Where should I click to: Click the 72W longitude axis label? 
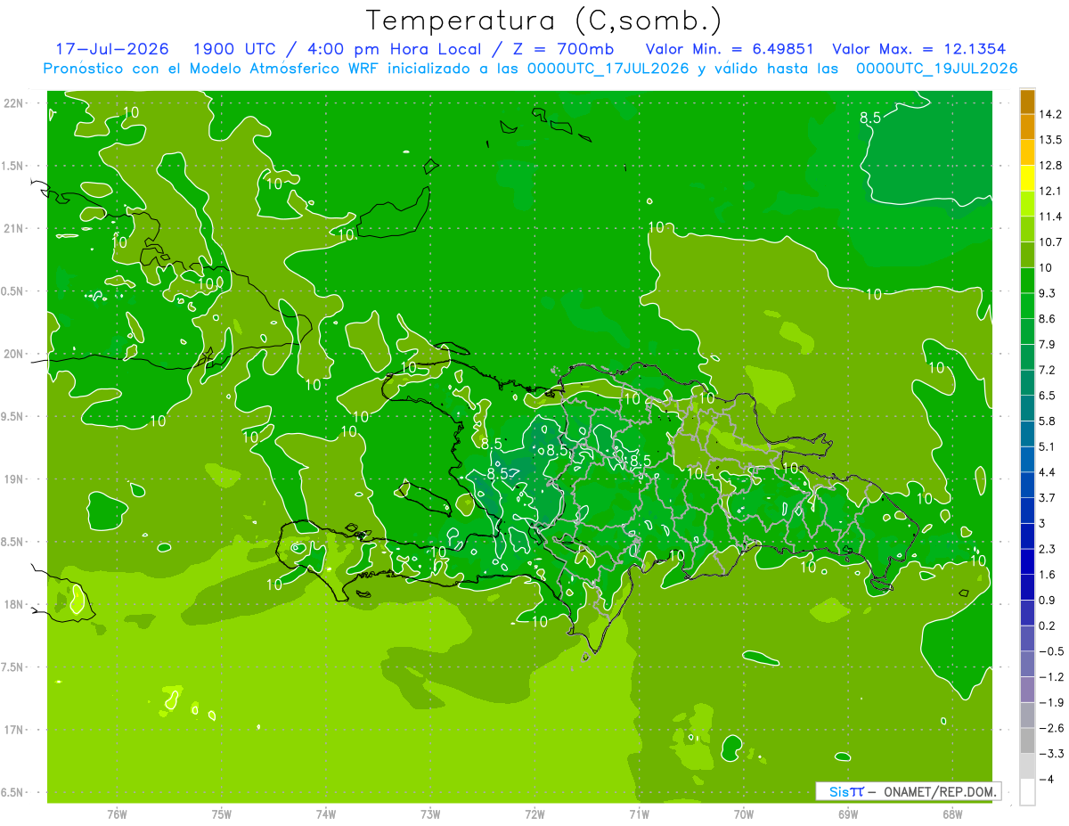pyautogui.click(x=534, y=814)
